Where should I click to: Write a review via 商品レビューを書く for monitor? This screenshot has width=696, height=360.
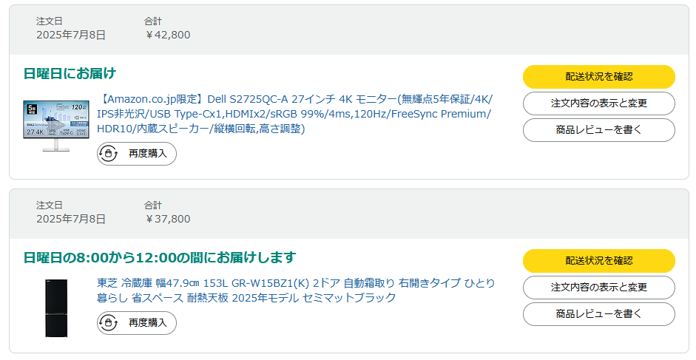point(599,130)
